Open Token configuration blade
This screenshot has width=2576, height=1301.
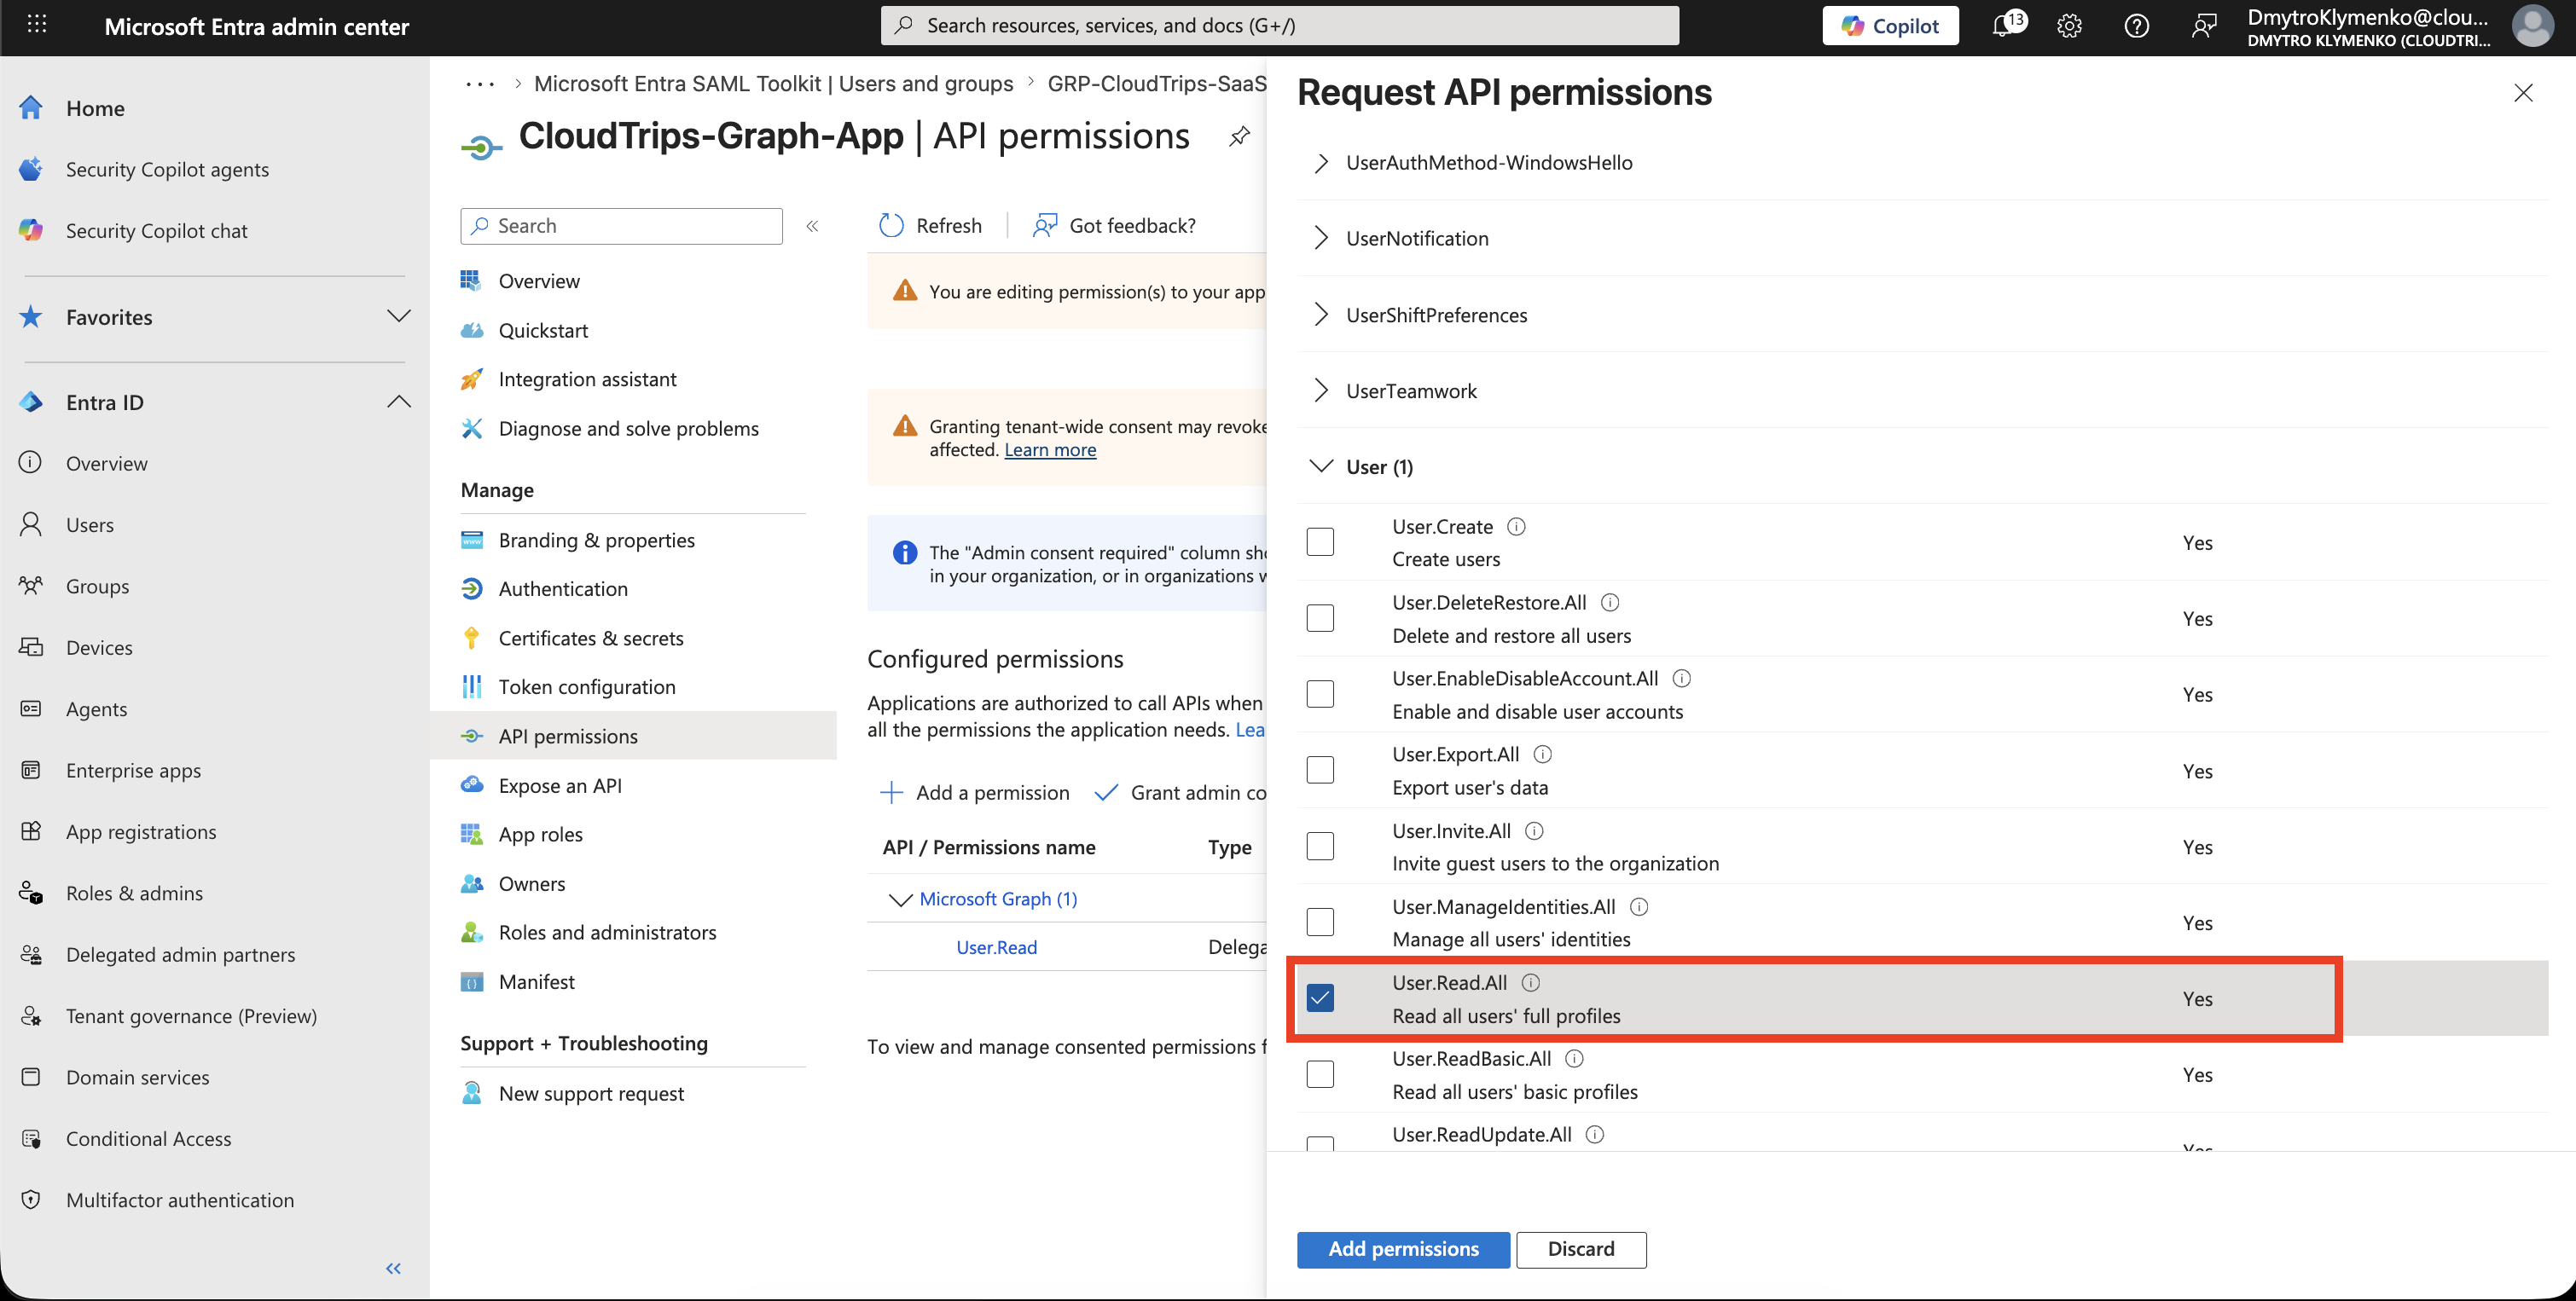coord(587,686)
